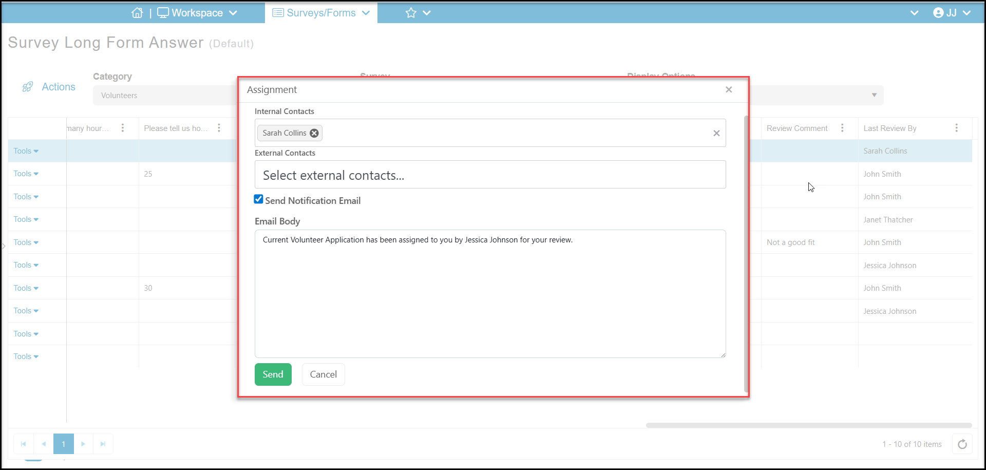Click the Actions rocket icon
This screenshot has width=986, height=470.
click(x=28, y=87)
